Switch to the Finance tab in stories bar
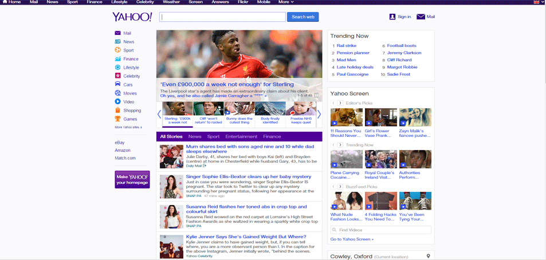Viewport: 546px width, 260px height. point(272,136)
